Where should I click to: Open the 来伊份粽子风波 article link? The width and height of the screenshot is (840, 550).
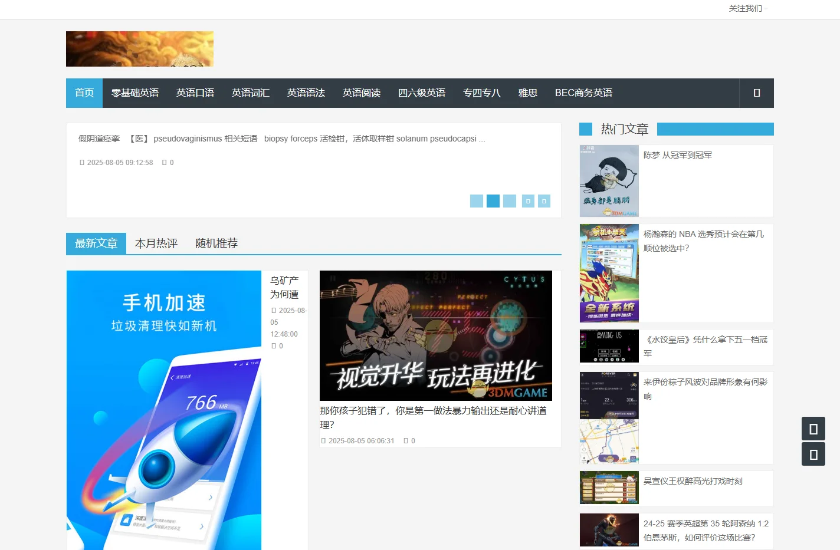point(706,389)
